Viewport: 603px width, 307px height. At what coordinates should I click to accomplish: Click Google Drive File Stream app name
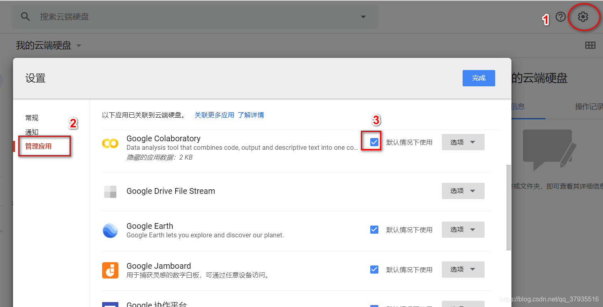pos(171,191)
